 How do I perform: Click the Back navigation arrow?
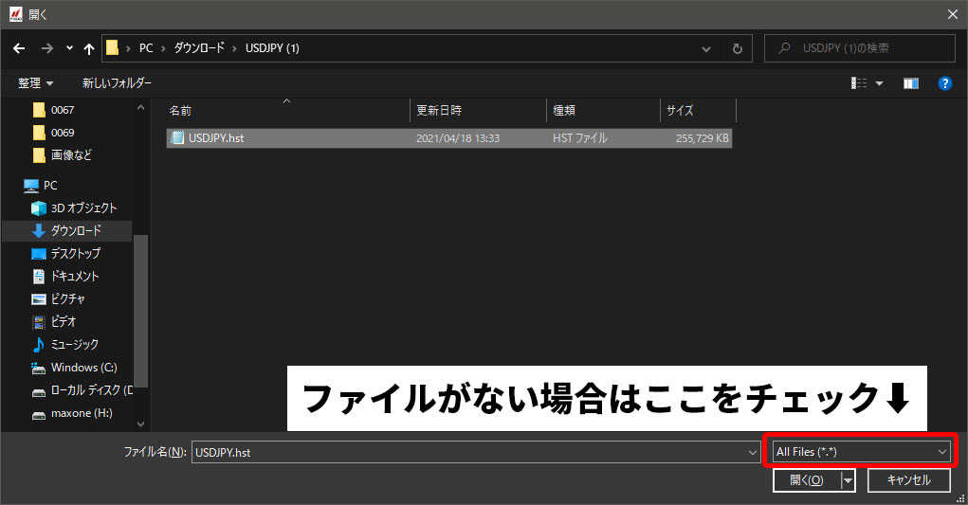coord(19,48)
